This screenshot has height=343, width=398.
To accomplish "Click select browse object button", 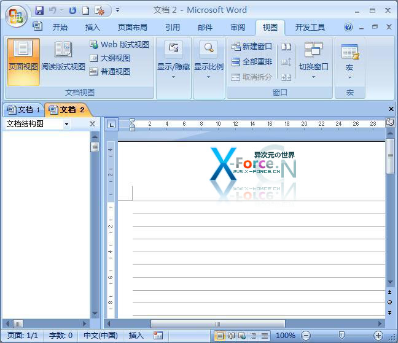I will [389, 302].
